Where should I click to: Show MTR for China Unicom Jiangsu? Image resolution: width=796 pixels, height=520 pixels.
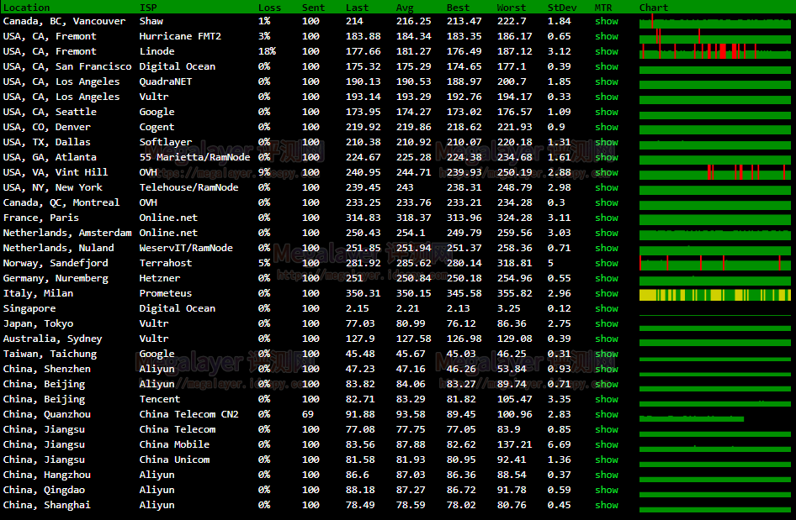[x=607, y=460]
